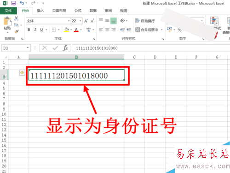
Task: Open the underline style dropdown arrow
Action: [46, 30]
